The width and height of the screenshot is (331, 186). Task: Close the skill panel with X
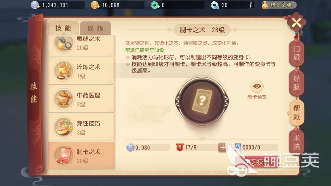click(296, 22)
